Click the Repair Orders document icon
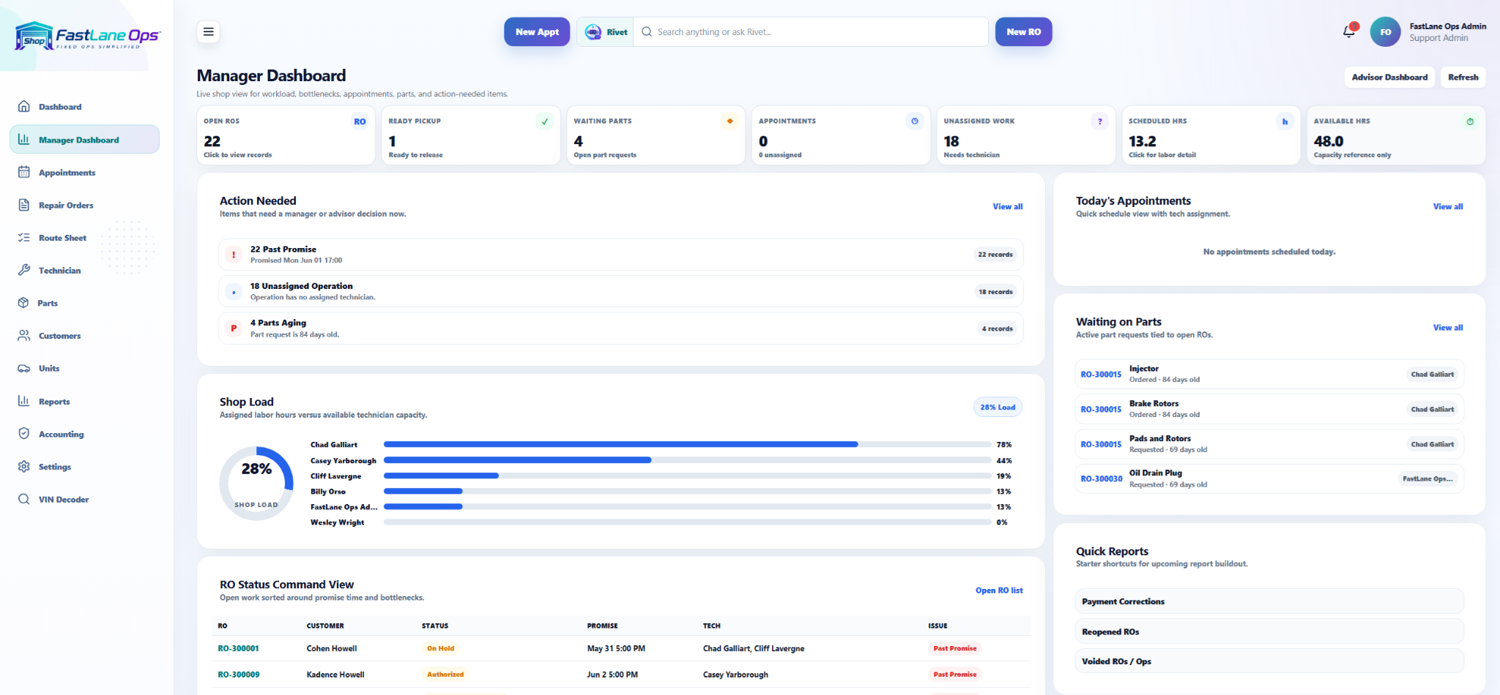1500x695 pixels. point(24,206)
